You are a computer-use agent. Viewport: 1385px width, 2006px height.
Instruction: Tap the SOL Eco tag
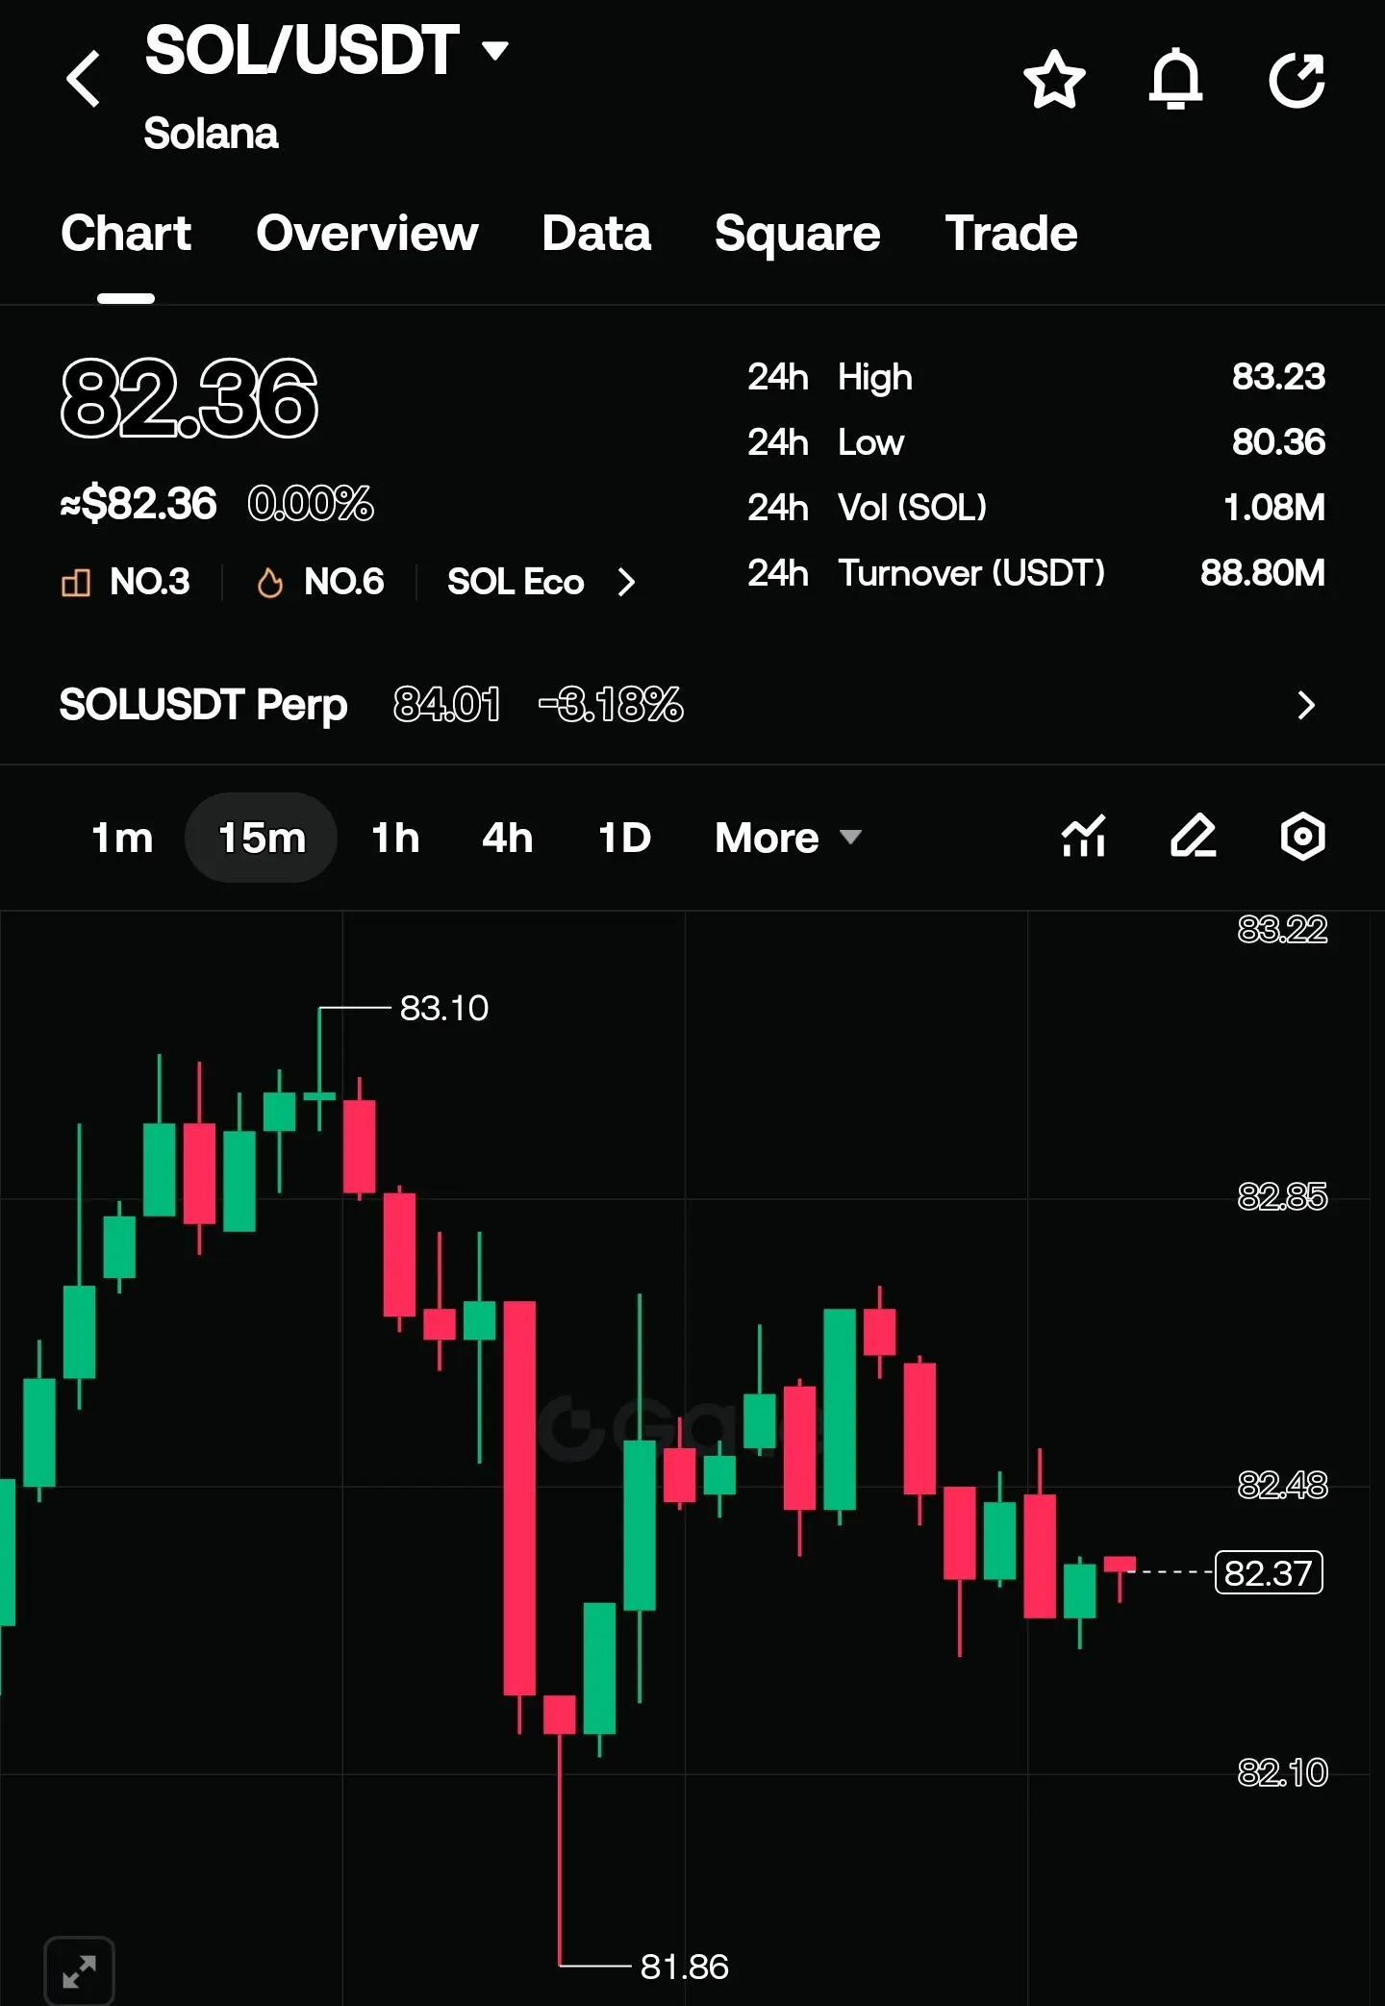516,582
